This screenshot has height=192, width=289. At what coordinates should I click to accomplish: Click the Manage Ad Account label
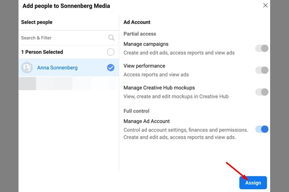pos(147,121)
